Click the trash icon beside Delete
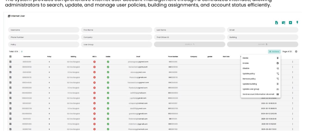The width and height of the screenshot is (309, 133). (278, 58)
